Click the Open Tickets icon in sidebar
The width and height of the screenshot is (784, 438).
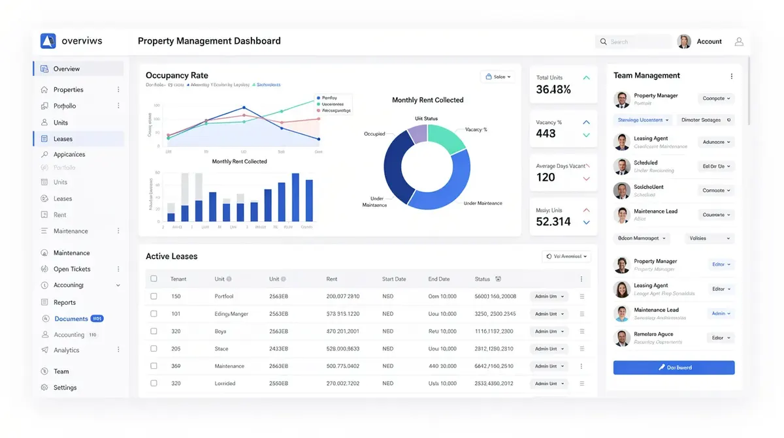(44, 269)
